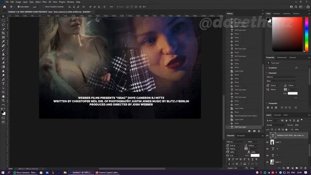Click the text Color swatch in Character panel
Viewport: 311px width, 175px height.
[255, 156]
